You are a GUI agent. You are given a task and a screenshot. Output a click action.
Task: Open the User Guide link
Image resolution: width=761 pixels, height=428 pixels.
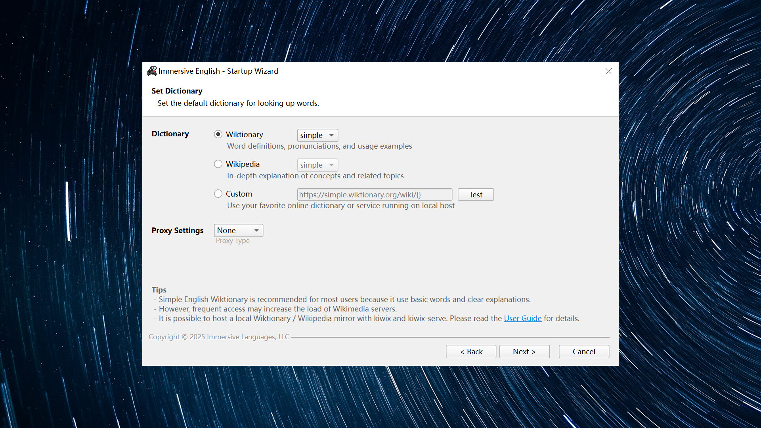522,318
